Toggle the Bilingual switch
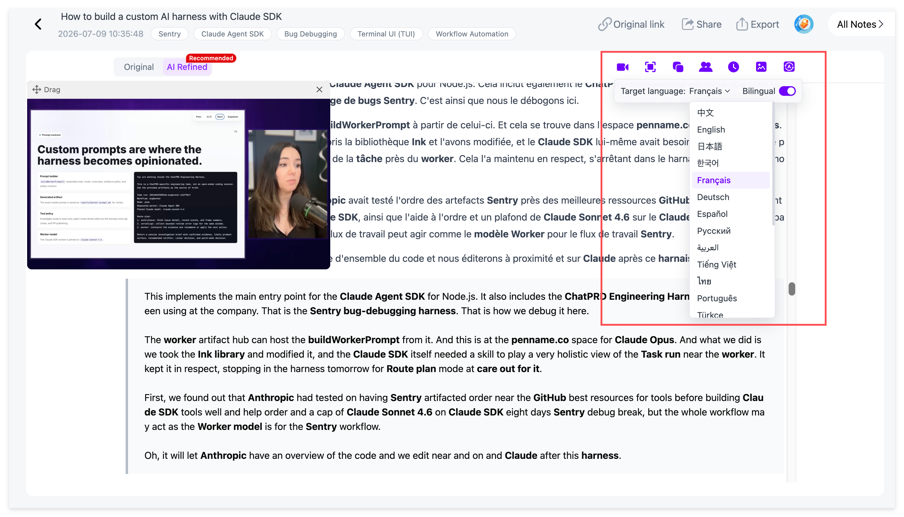Screen dimensions: 904x517 (787, 91)
